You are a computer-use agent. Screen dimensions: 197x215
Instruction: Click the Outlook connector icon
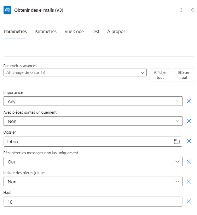coord(7,10)
